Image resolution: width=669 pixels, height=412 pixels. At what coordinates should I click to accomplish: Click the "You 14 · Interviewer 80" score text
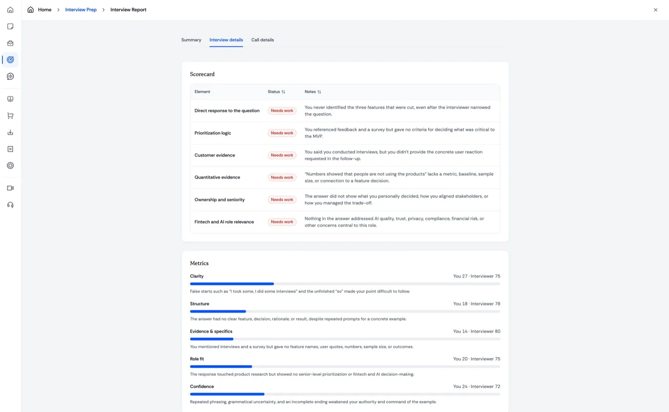[477, 331]
